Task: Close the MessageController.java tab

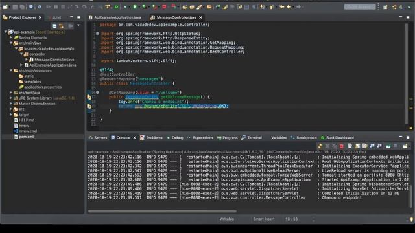Action: click(x=200, y=17)
